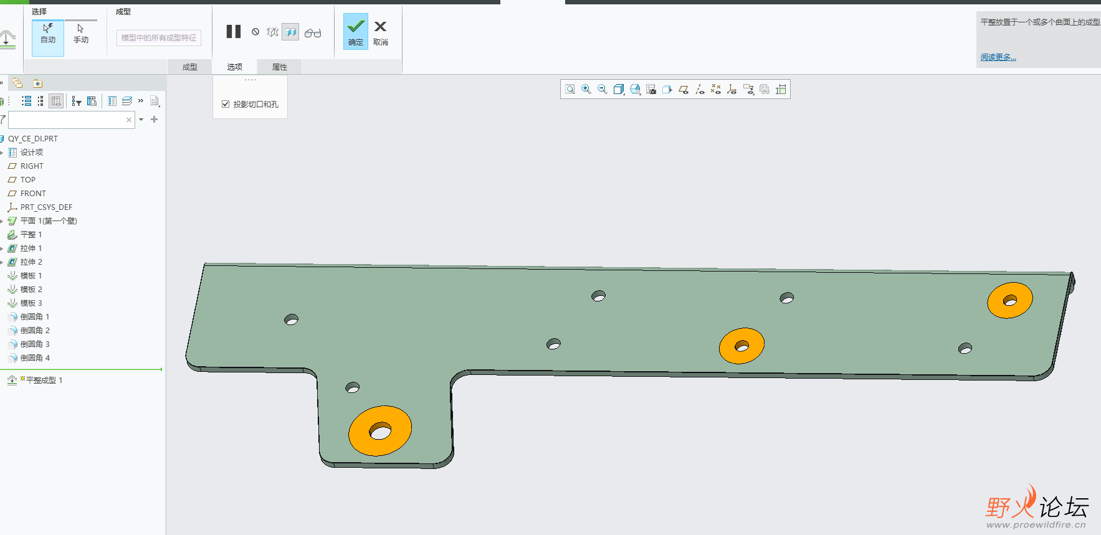Switch to the 选项 tab
This screenshot has width=1101, height=535.
[235, 67]
